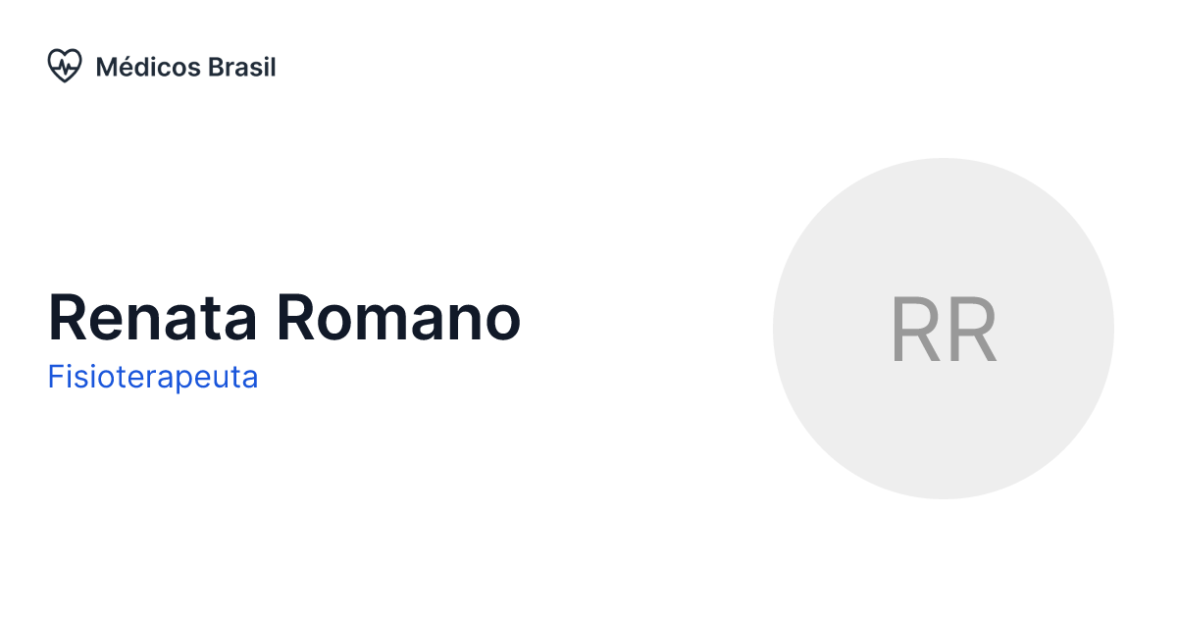Viewport: 1177px width, 618px height.
Task: Select the Renata Romano name heading
Action: (x=284, y=318)
